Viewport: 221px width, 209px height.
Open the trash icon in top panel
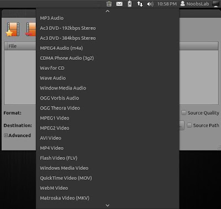coord(109,4)
